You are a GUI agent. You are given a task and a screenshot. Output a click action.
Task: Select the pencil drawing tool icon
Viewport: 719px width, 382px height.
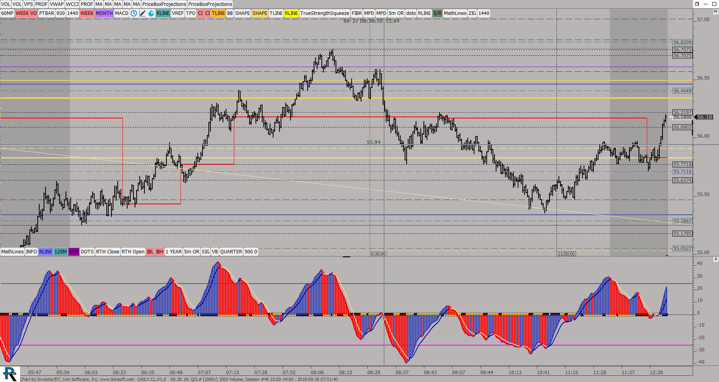(x=142, y=13)
